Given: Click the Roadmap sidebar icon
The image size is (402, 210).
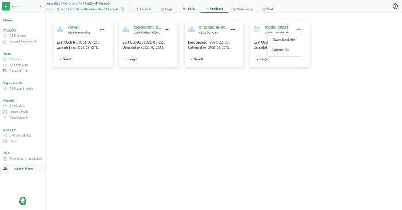Looking at the screenshot, I should (x=5, y=159).
